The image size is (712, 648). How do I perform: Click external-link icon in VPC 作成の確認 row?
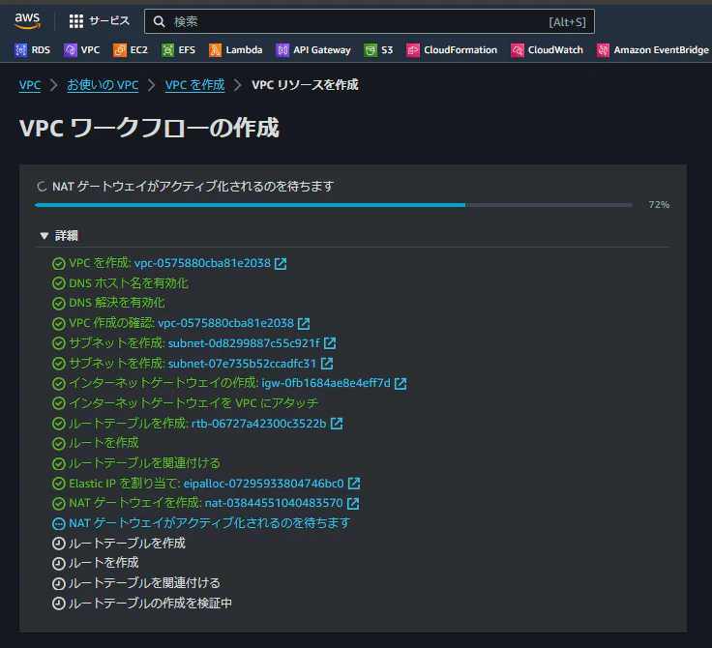[x=304, y=323]
